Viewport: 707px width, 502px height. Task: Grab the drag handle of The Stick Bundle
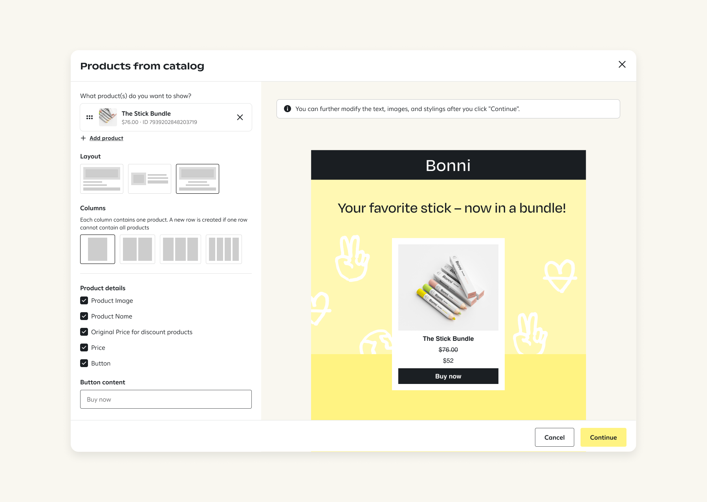[x=90, y=117]
